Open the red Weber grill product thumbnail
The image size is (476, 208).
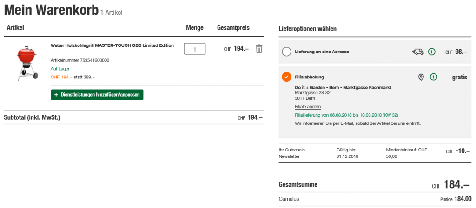coord(26,62)
